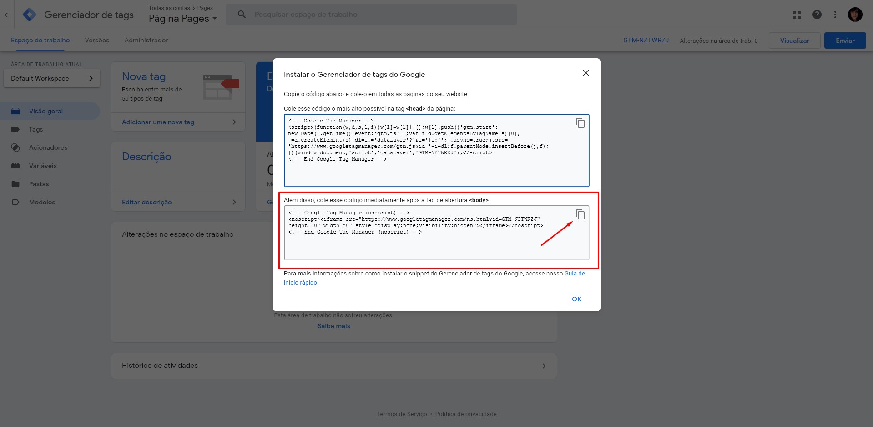Click the Acionadores trigger icon

pyautogui.click(x=15, y=147)
